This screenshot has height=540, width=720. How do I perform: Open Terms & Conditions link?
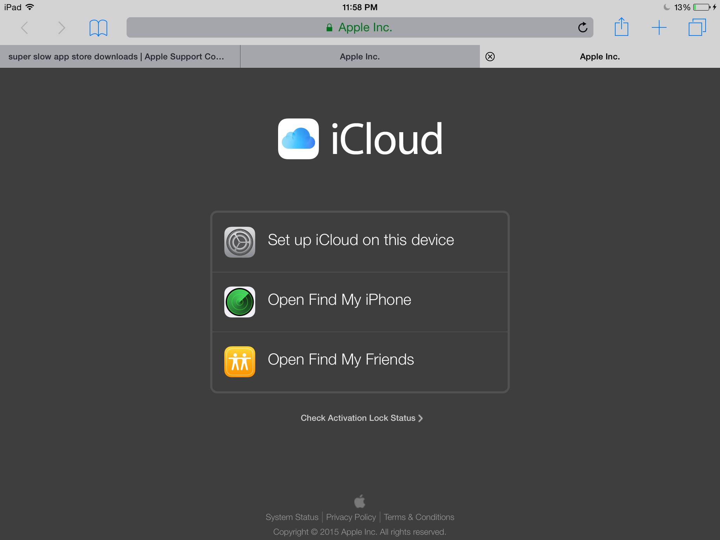(419, 517)
